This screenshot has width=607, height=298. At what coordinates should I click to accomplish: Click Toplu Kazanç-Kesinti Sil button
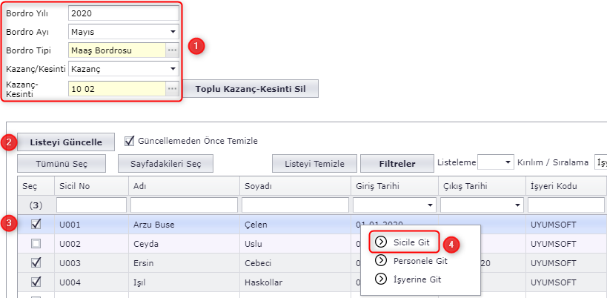pyautogui.click(x=250, y=89)
